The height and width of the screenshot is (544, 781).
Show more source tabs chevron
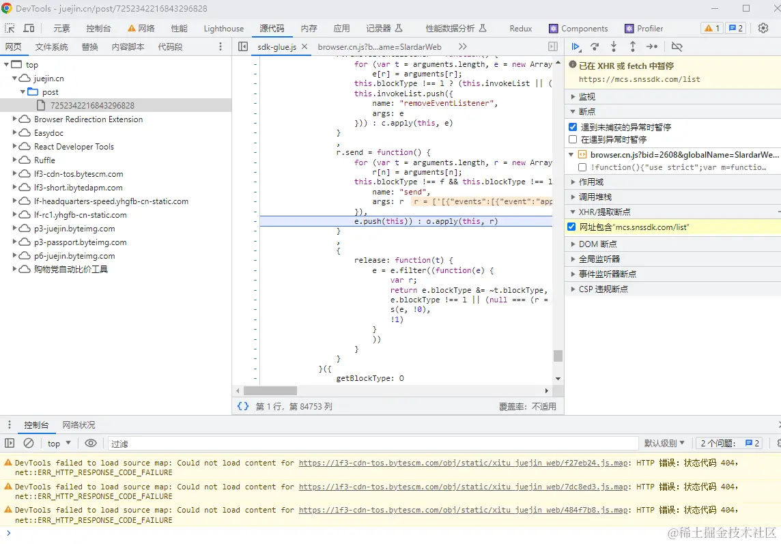pyautogui.click(x=463, y=47)
